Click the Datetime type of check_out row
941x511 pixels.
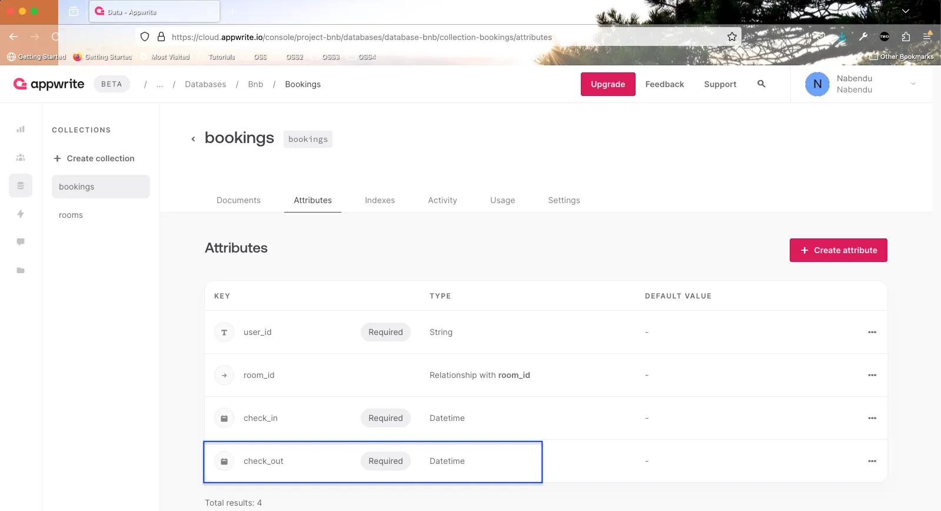(447, 461)
